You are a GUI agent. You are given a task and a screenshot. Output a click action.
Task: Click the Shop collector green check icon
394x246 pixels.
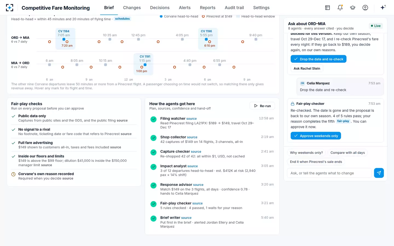click(153, 138)
